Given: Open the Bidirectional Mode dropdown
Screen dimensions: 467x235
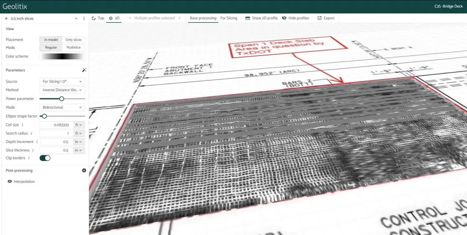Looking at the screenshot, I should (62, 107).
